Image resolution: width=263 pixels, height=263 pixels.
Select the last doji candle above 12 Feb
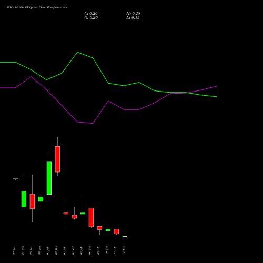(125, 236)
